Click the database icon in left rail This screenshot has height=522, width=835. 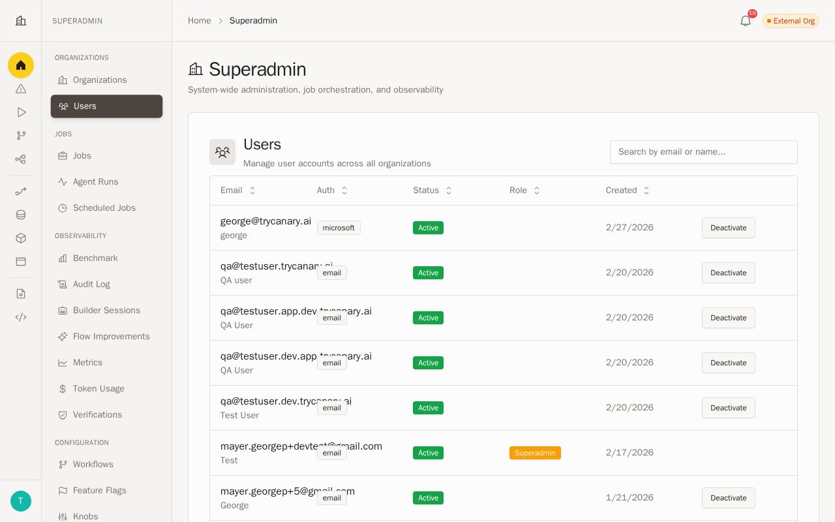[21, 215]
